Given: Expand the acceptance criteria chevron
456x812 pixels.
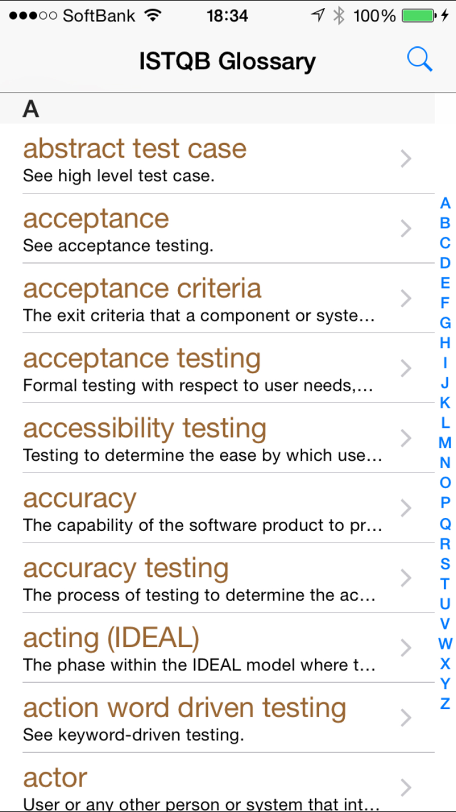Looking at the screenshot, I should tap(406, 298).
